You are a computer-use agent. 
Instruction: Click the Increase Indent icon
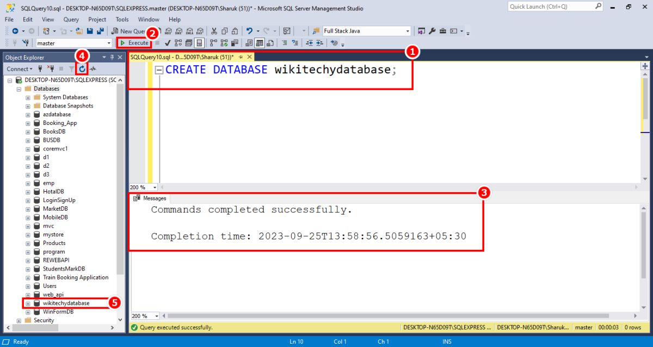point(319,43)
